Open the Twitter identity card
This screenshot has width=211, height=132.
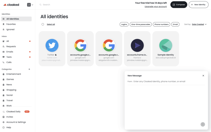pos(52,49)
